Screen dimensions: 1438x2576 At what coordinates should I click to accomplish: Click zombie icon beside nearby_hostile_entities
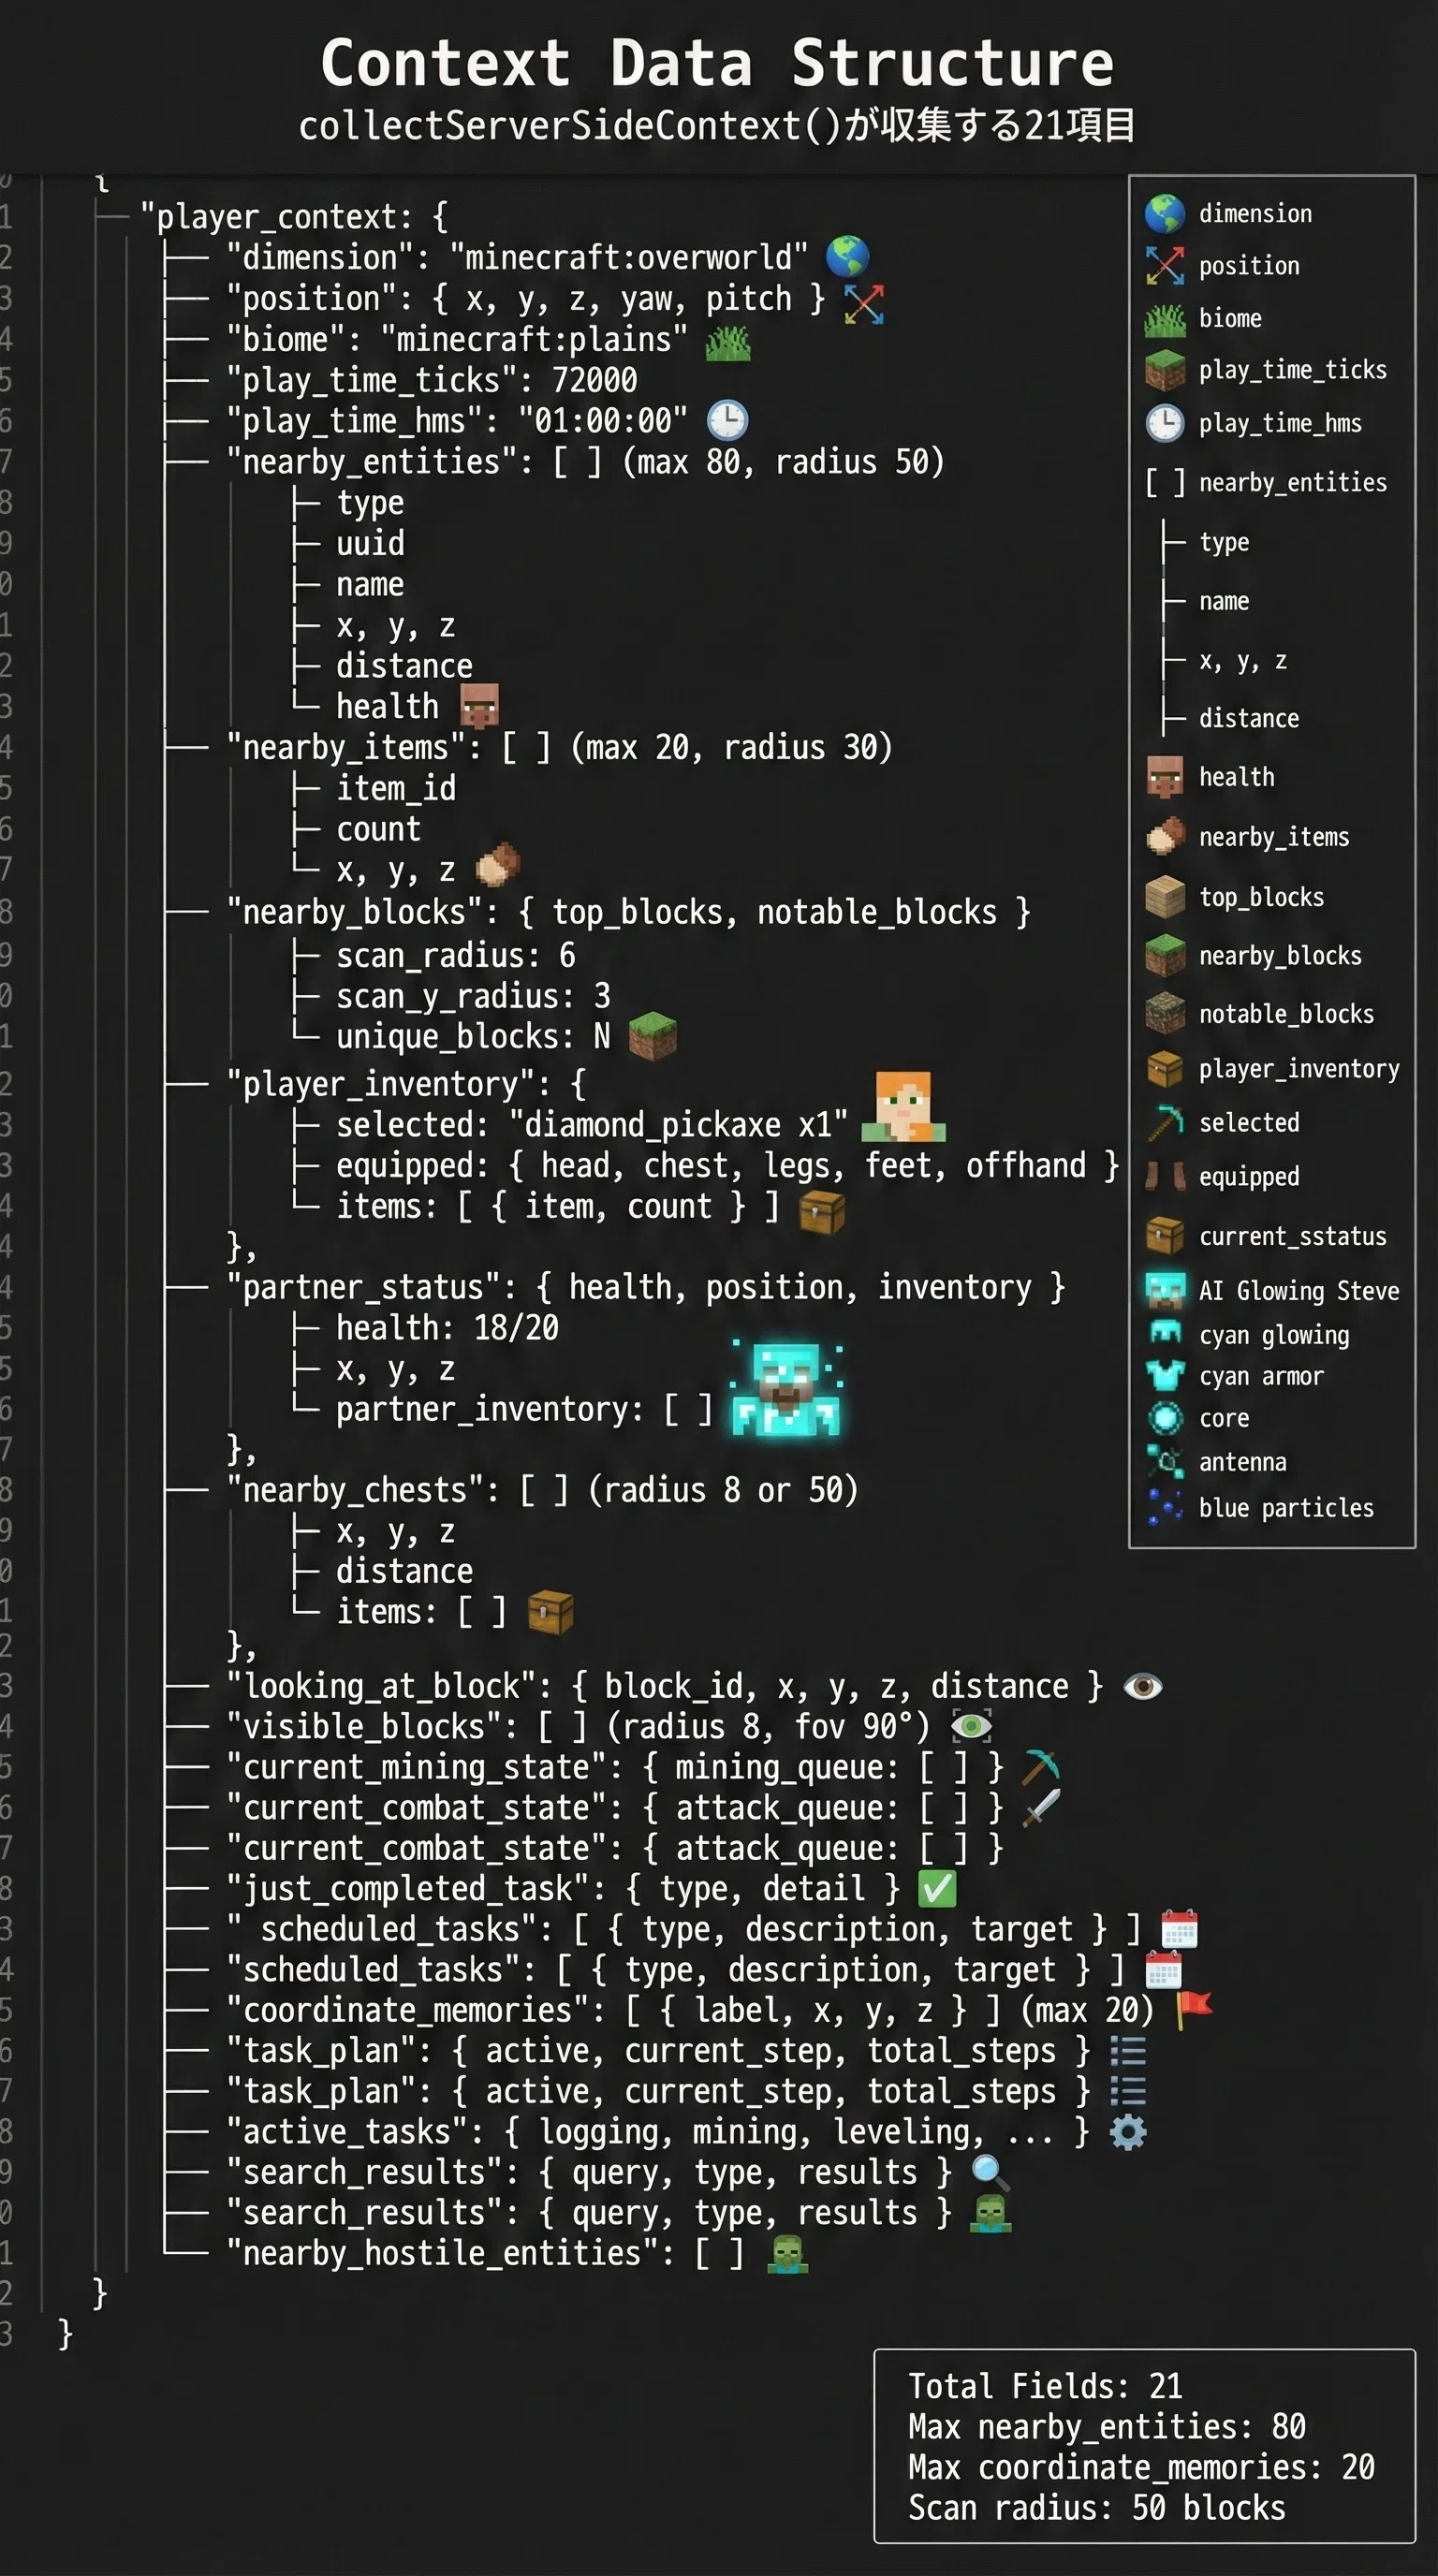[x=787, y=2254]
